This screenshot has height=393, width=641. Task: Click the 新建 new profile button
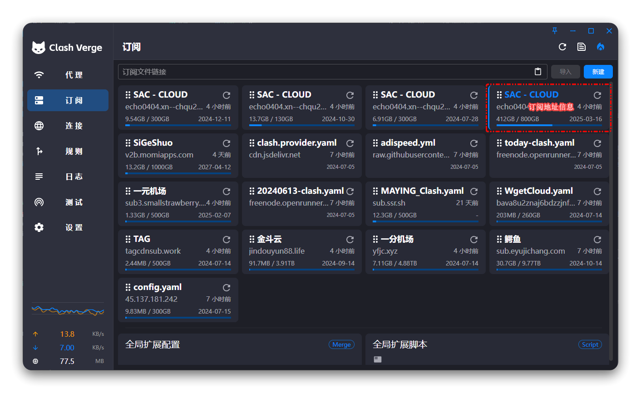(x=598, y=72)
